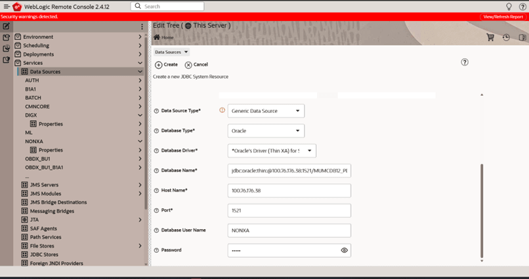
Task: Open JMS Bridge Destinations node
Action: 58,202
